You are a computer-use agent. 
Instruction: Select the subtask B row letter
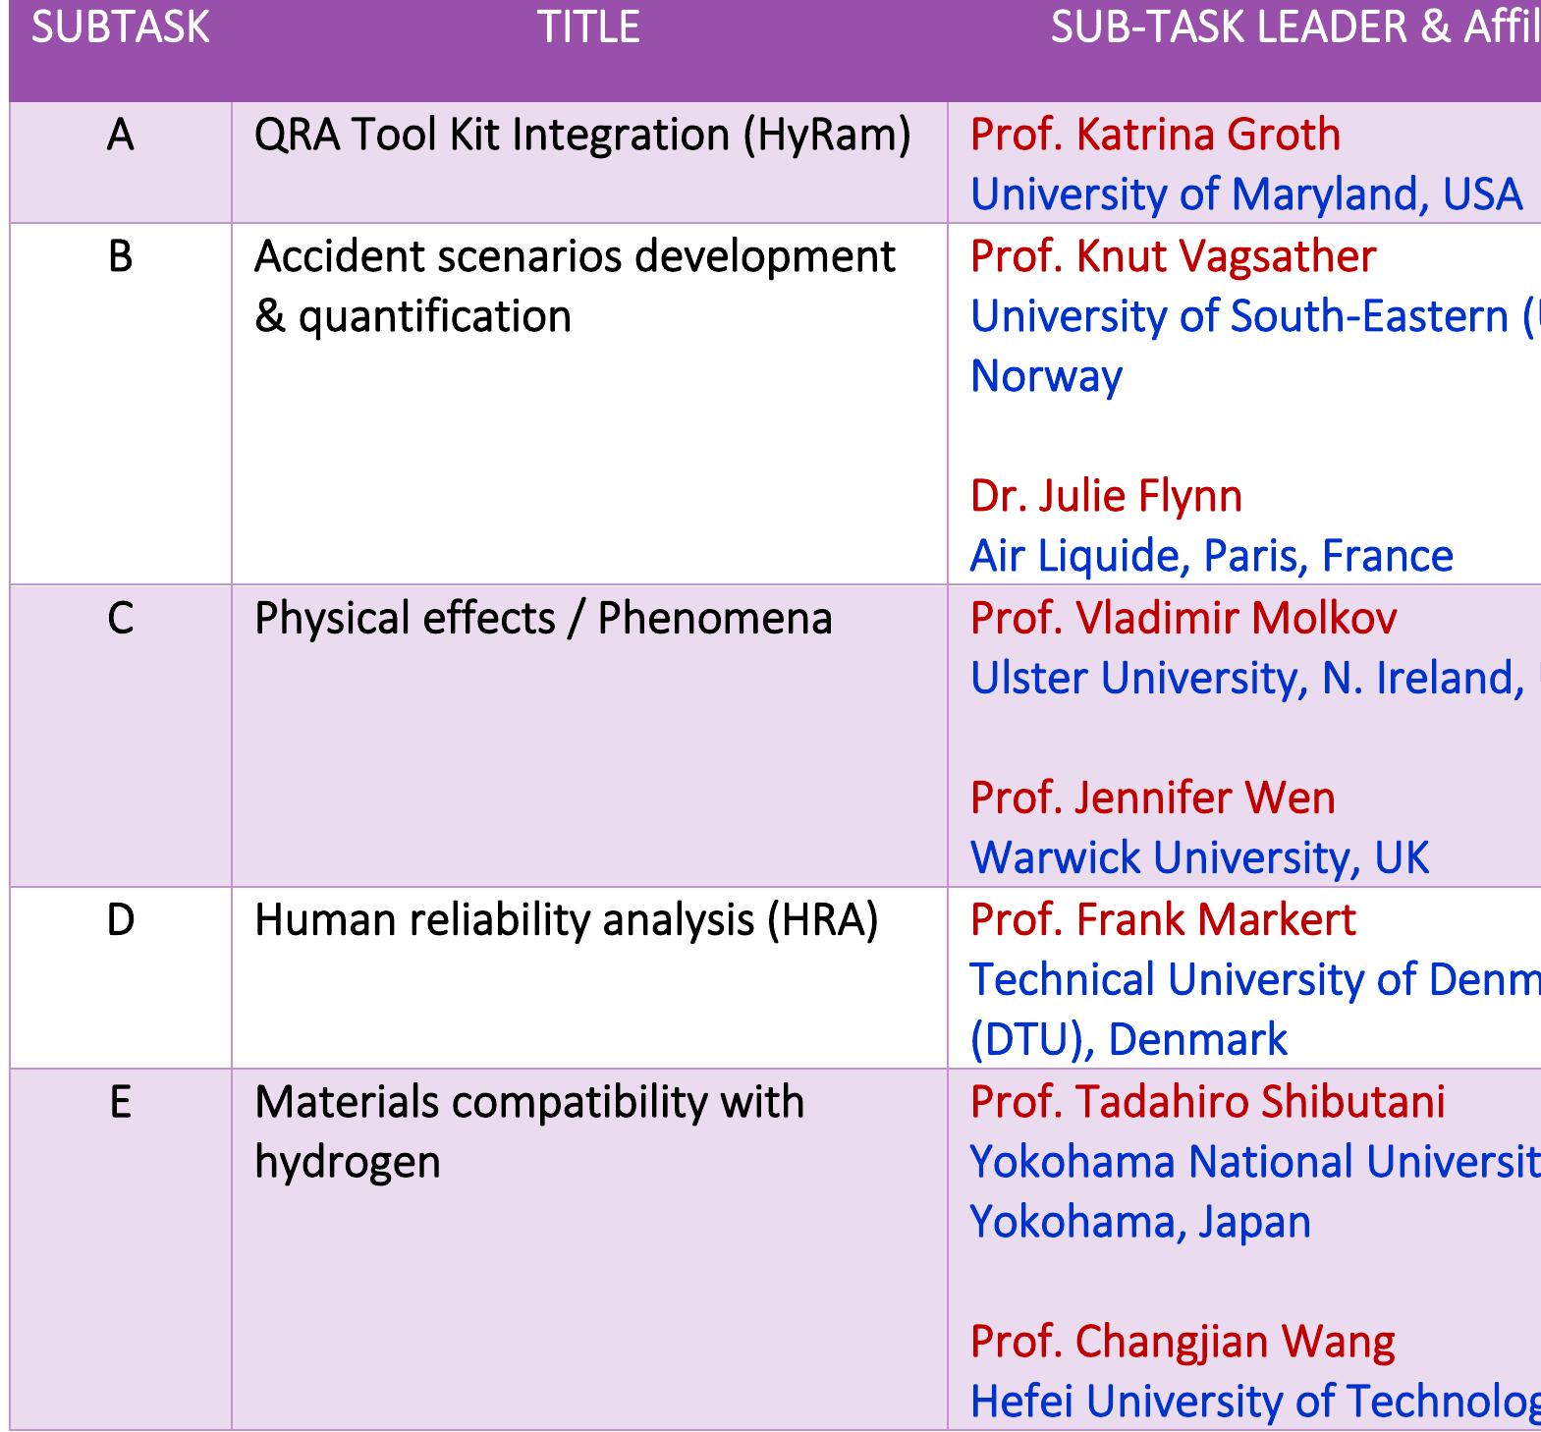coord(120,256)
